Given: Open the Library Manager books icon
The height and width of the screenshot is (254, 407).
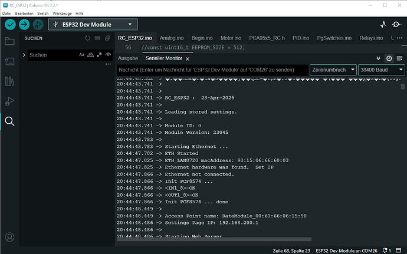Looking at the screenshot, I should click(x=9, y=81).
